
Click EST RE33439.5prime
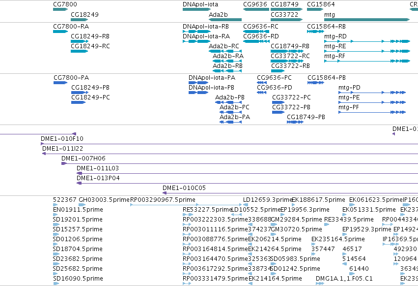(x=327, y=224)
